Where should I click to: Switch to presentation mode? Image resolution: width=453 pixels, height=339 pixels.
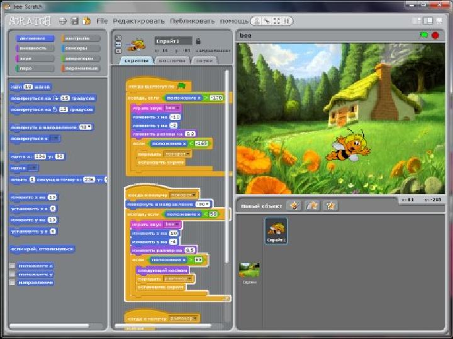tap(439, 21)
